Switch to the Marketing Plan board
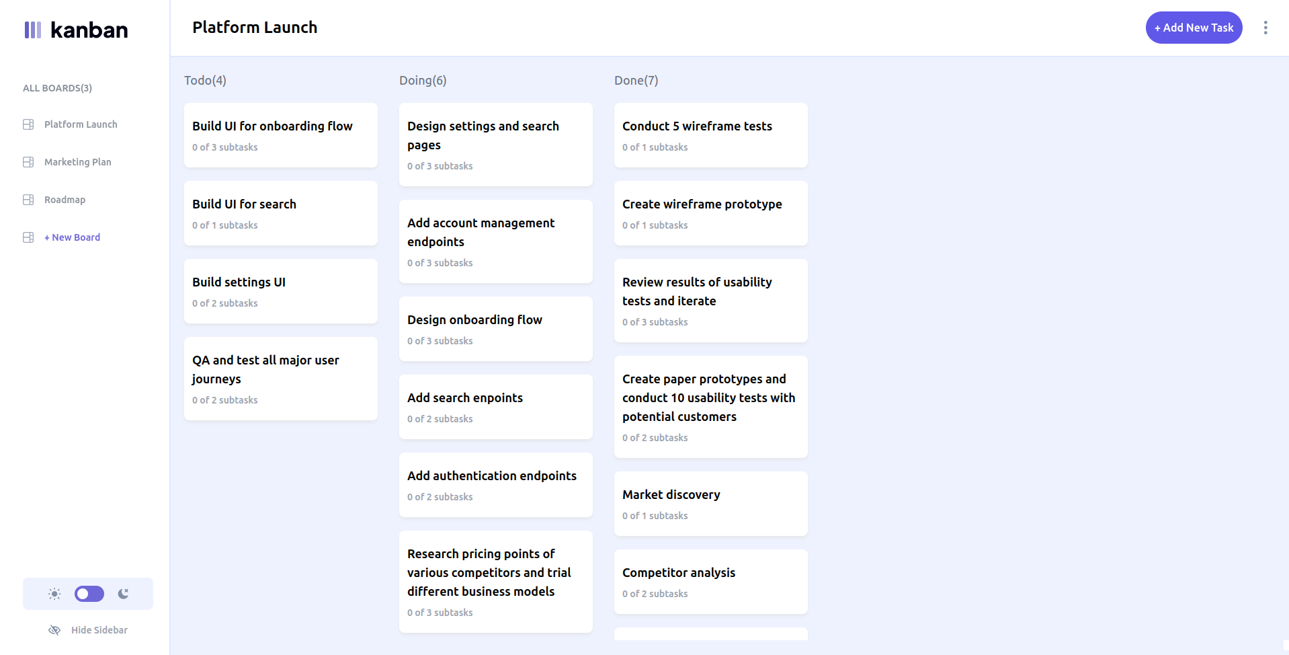Image resolution: width=1289 pixels, height=655 pixels. 78,162
